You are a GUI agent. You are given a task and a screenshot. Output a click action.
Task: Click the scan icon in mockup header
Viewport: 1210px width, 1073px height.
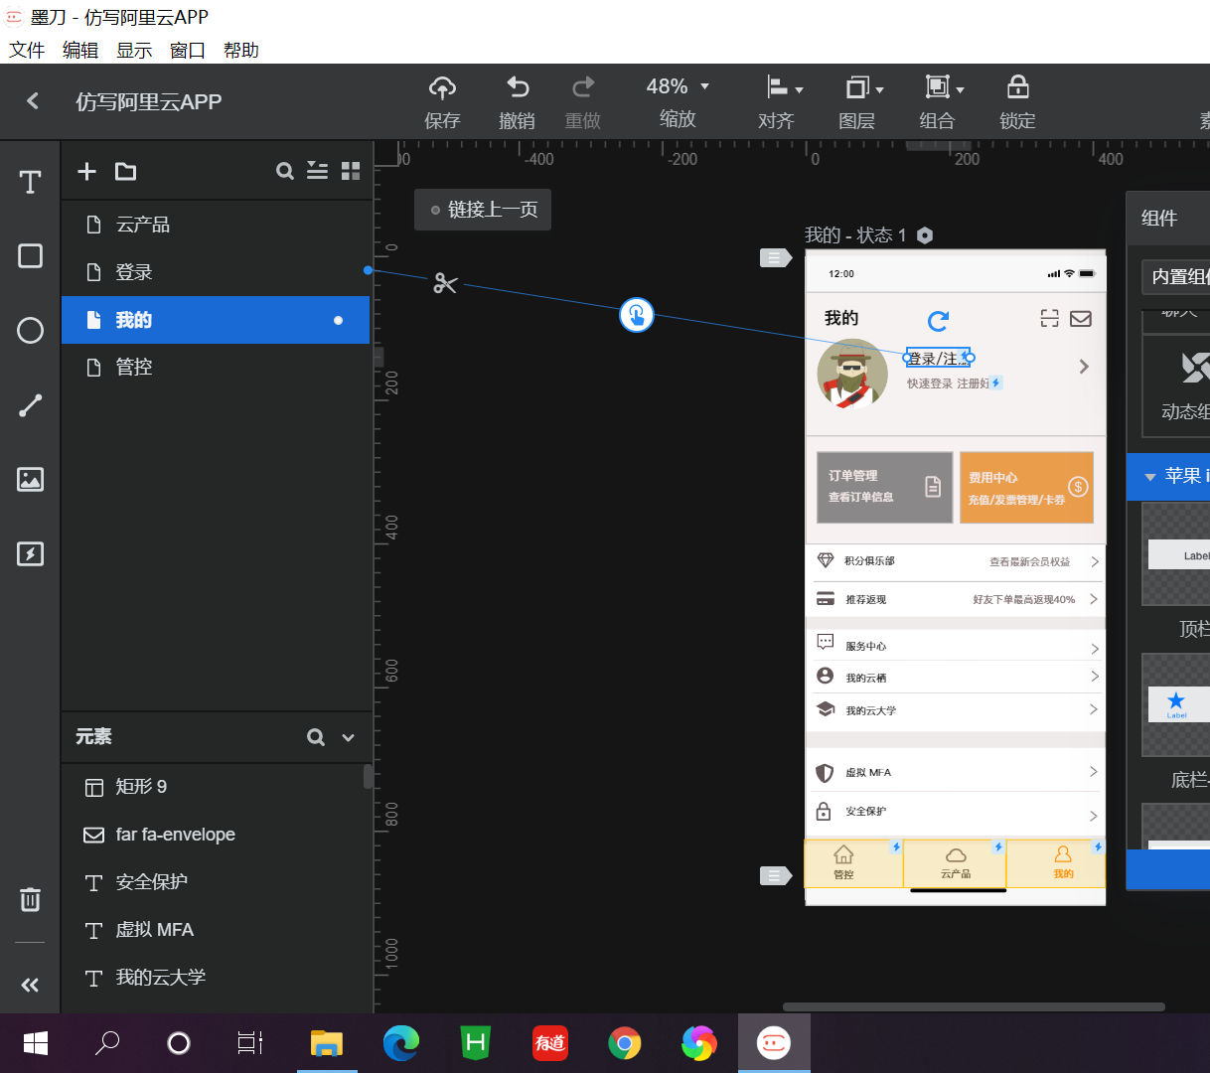1050,318
